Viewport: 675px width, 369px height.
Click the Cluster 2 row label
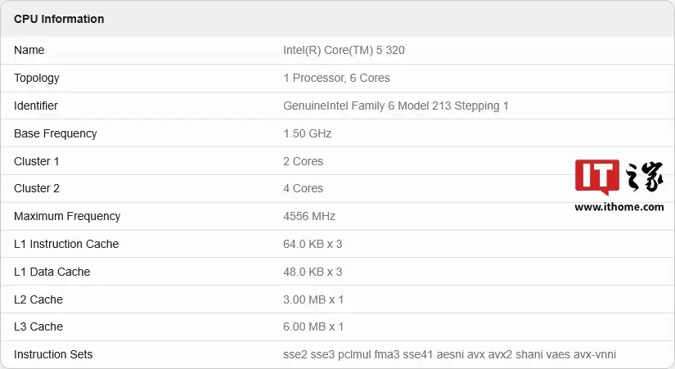pyautogui.click(x=37, y=188)
